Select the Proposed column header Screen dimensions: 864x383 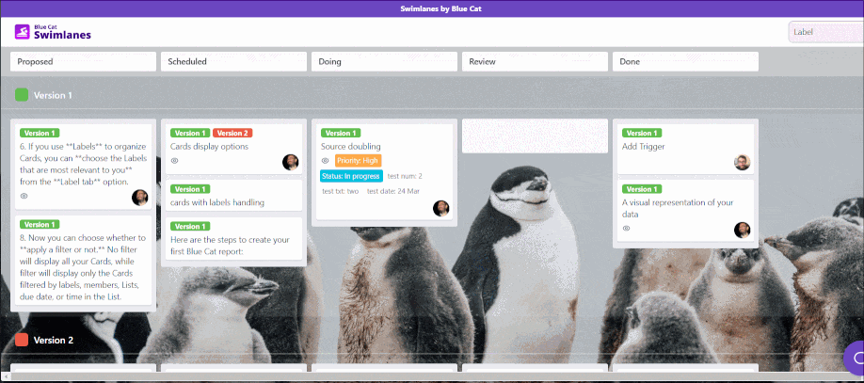83,62
